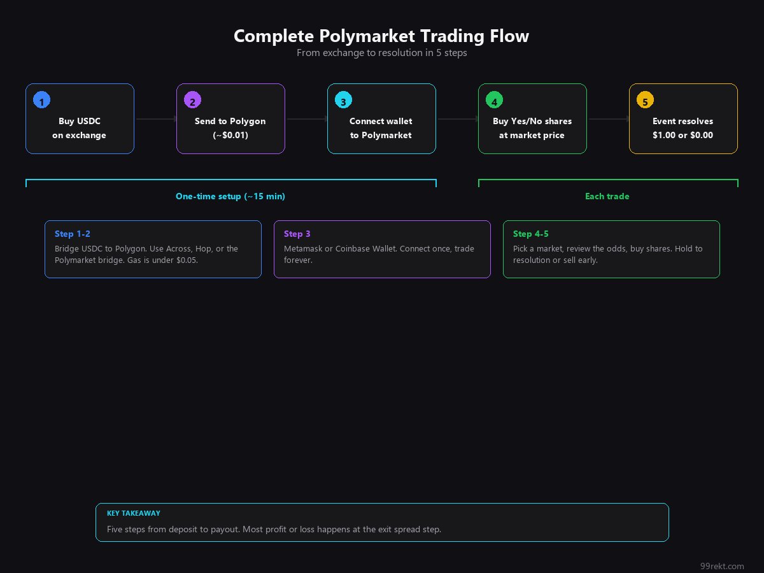This screenshot has height=573, width=764.
Task: Click the 'KEY TAKEAWAY' box
Action: pyautogui.click(x=382, y=522)
